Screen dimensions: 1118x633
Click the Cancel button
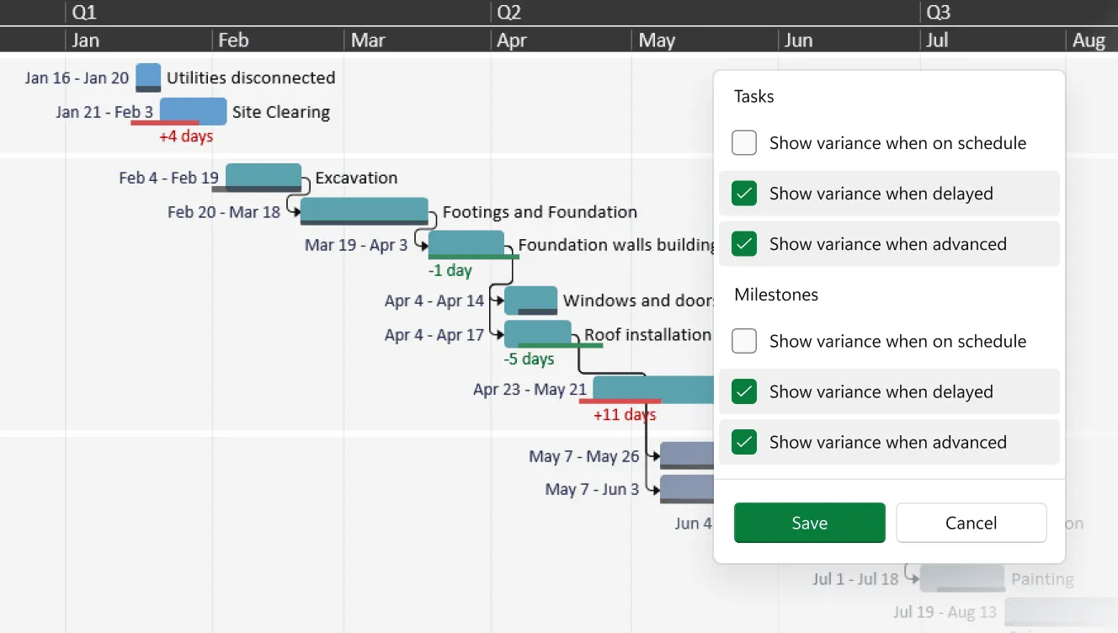[x=971, y=523]
